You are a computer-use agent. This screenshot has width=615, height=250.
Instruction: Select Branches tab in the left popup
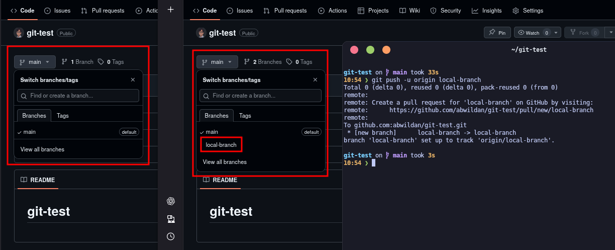pos(34,116)
